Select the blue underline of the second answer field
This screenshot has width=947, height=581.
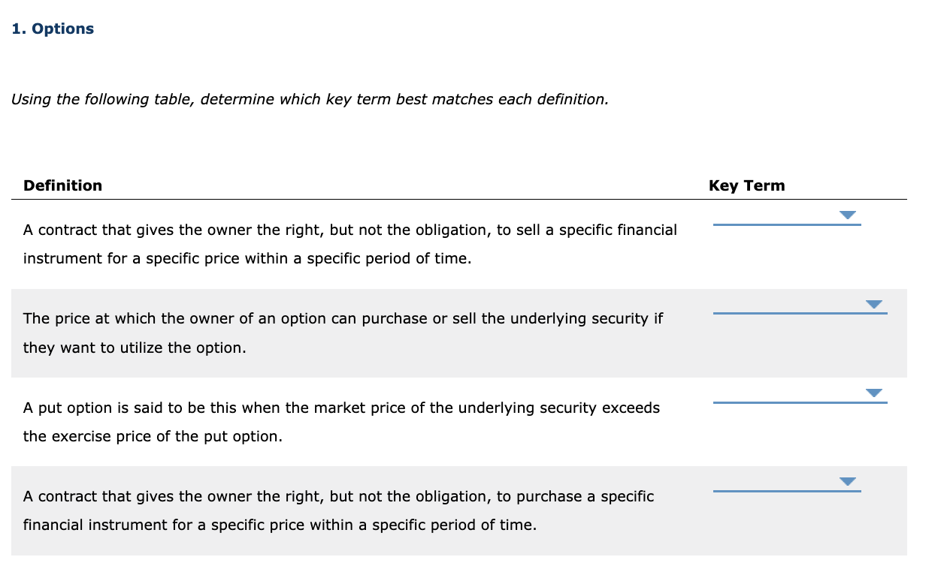tap(800, 314)
